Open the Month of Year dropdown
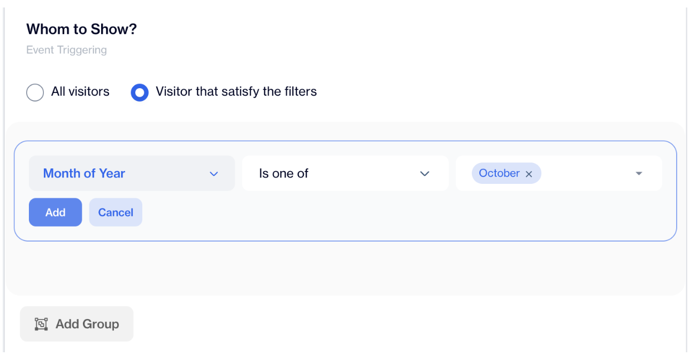Image resolution: width=690 pixels, height=356 pixels. [132, 173]
